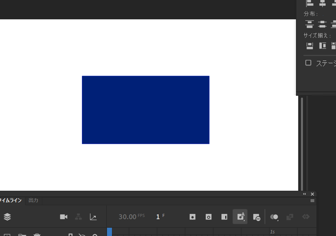This screenshot has width=336, height=236.
Task: Match height in the サイズ揃え row
Action: [x=322, y=46]
